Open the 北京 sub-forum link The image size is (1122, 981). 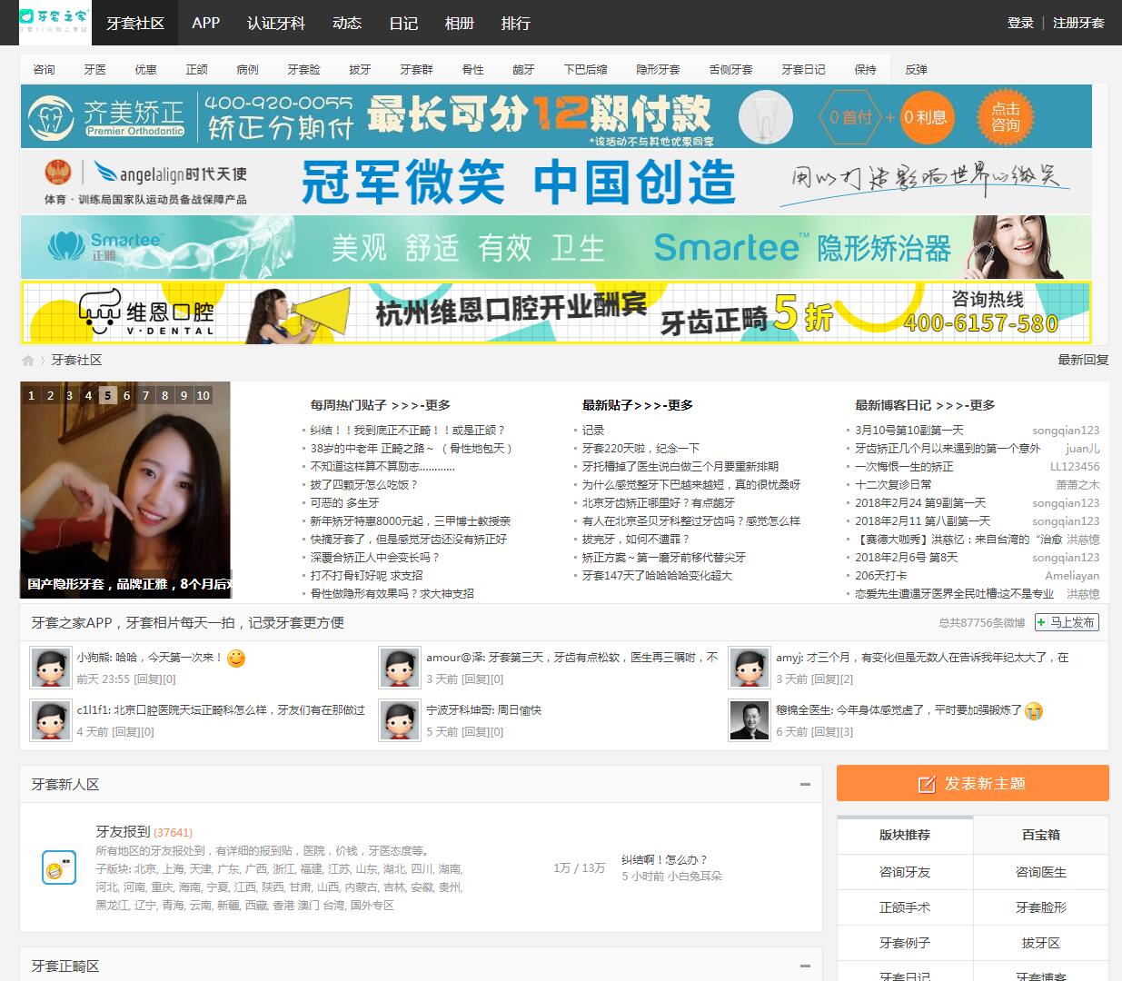tap(146, 868)
